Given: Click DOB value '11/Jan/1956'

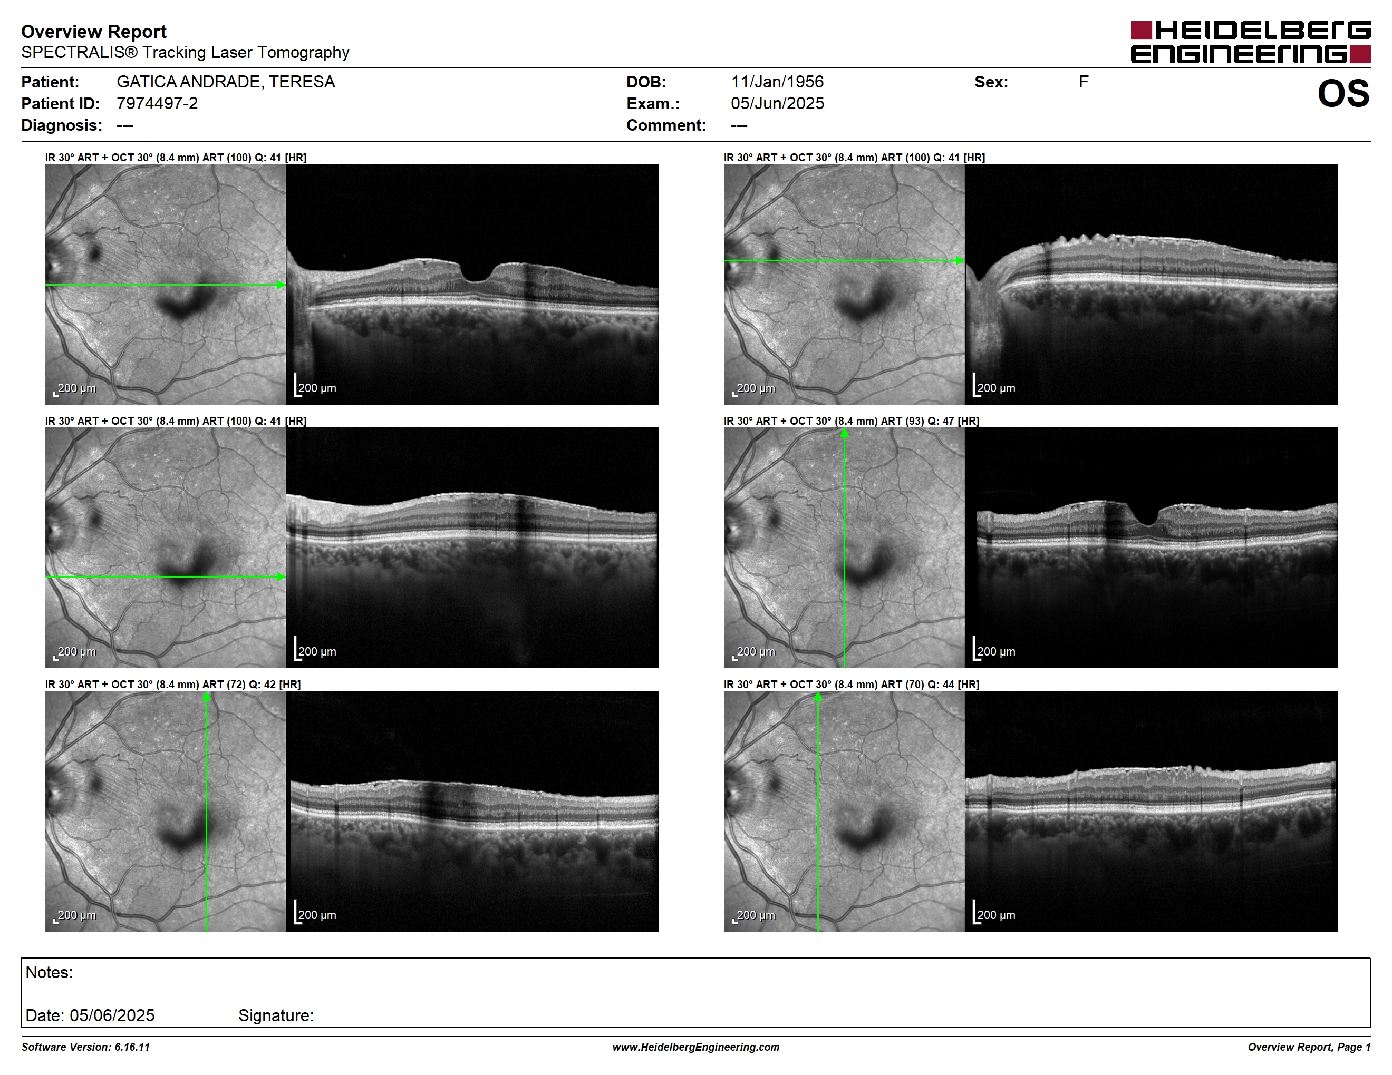Looking at the screenshot, I should pyautogui.click(x=777, y=82).
